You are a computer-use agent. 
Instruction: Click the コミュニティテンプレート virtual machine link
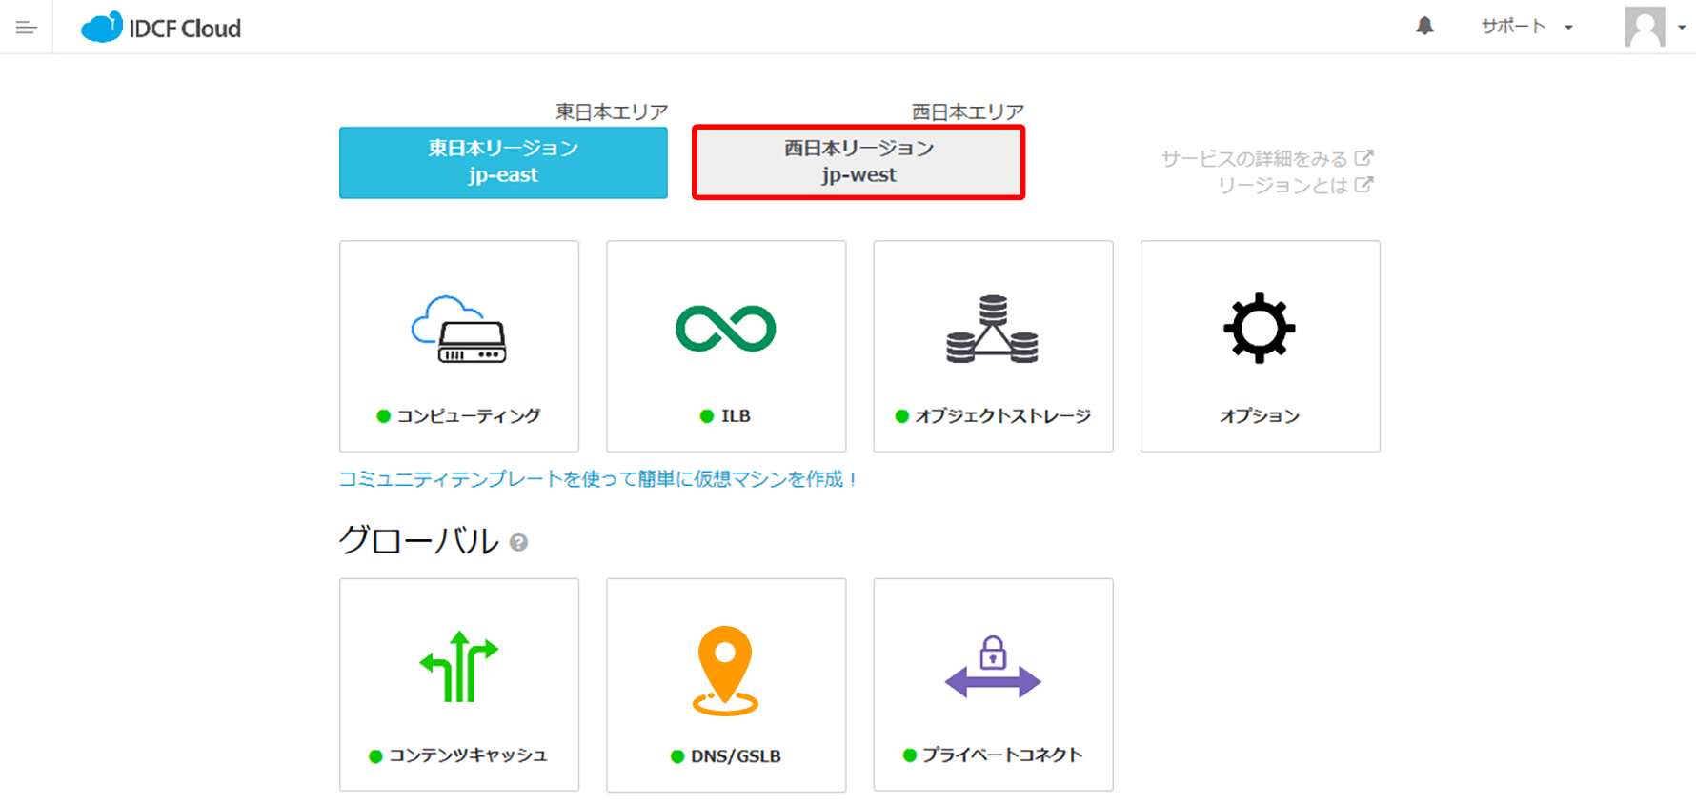(598, 478)
